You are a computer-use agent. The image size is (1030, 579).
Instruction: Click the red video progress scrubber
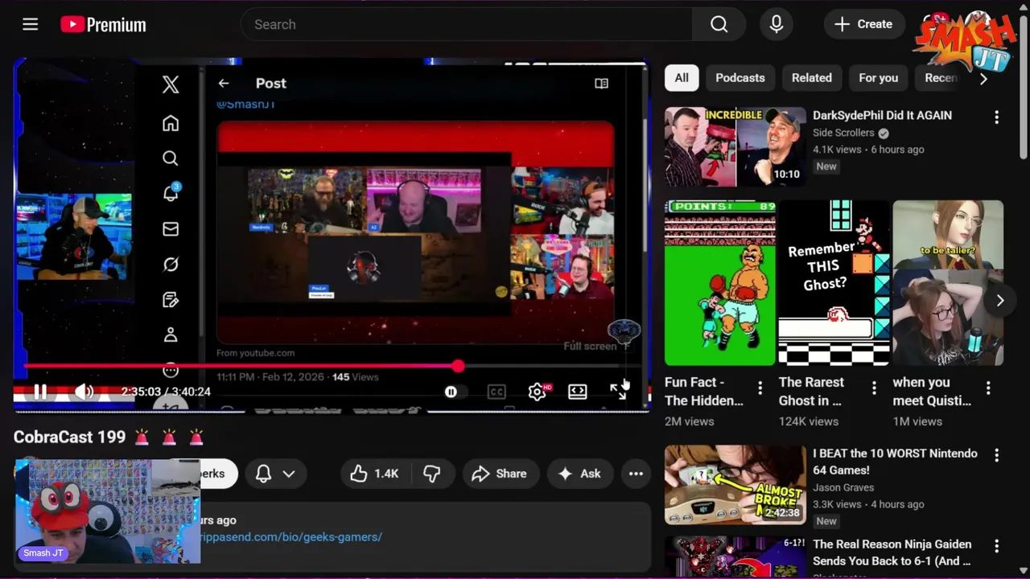pyautogui.click(x=458, y=366)
